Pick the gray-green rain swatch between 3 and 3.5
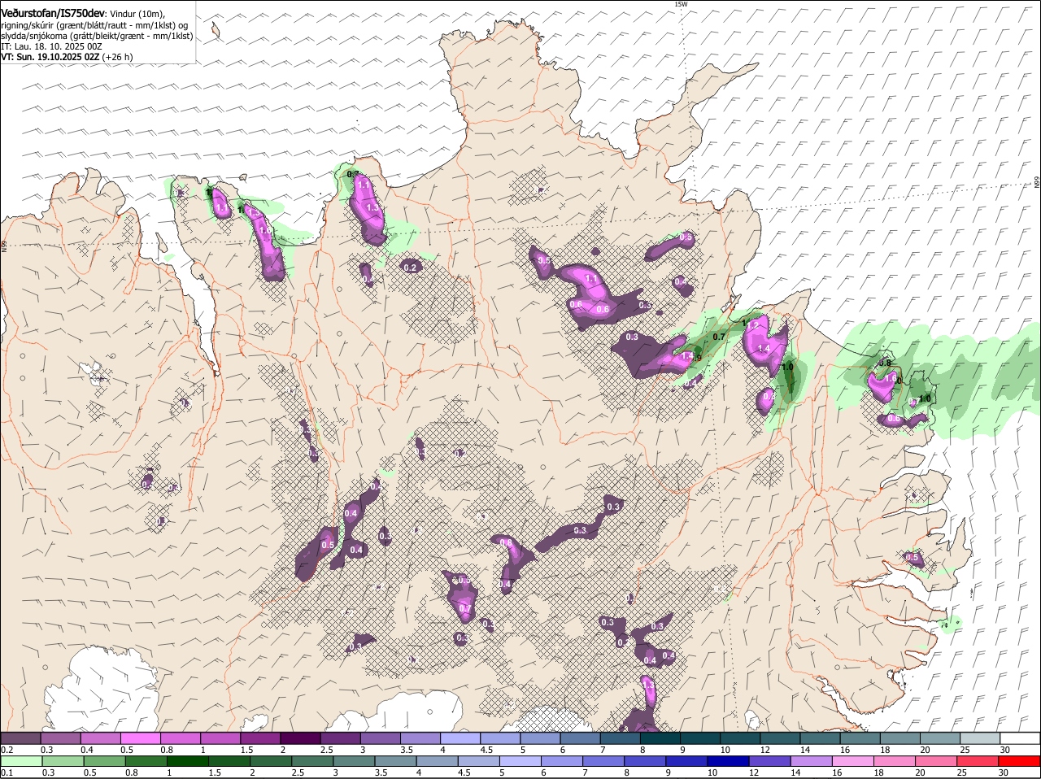Screen dimensions: 1041x779 coord(354,760)
